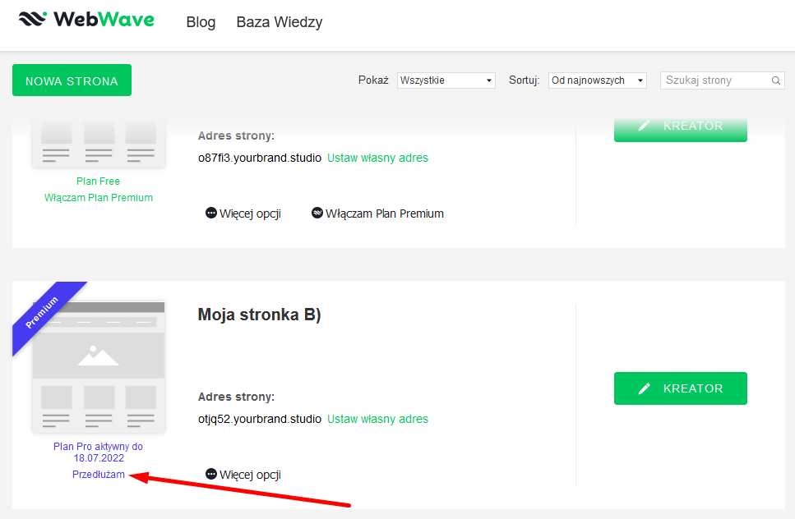Click Ustaw własny adres for otjq52 site

tap(377, 419)
